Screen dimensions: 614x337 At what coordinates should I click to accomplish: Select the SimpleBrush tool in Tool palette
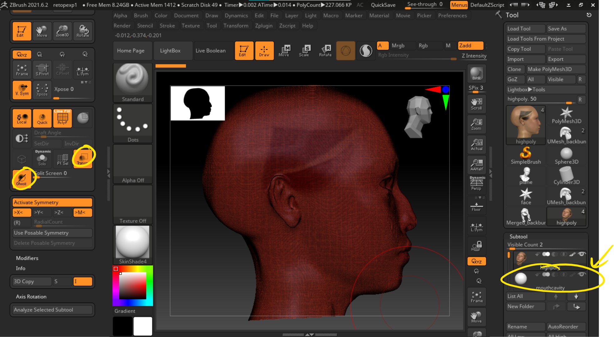(x=526, y=155)
